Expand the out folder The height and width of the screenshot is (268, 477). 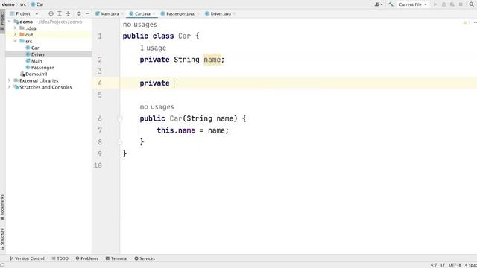click(x=15, y=35)
